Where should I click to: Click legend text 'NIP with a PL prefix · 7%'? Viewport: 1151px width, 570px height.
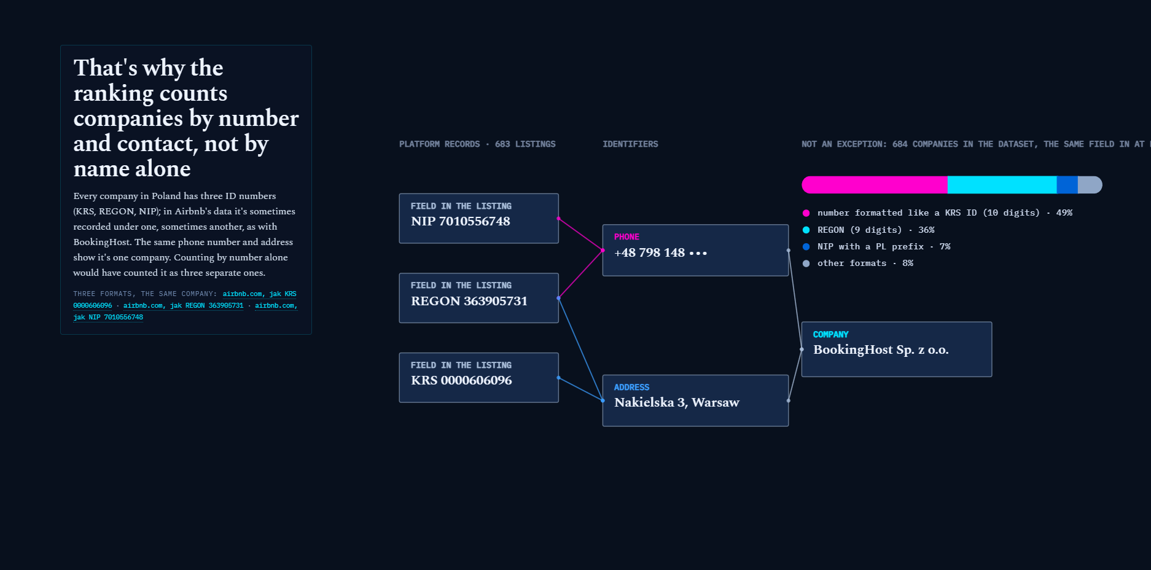coord(884,246)
